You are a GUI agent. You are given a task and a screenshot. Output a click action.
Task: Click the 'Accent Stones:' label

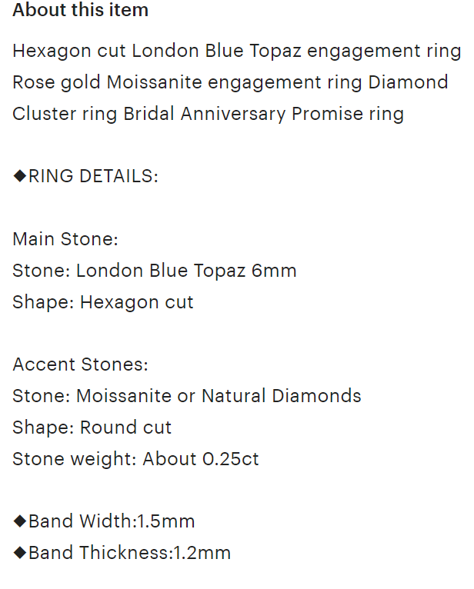tap(81, 364)
